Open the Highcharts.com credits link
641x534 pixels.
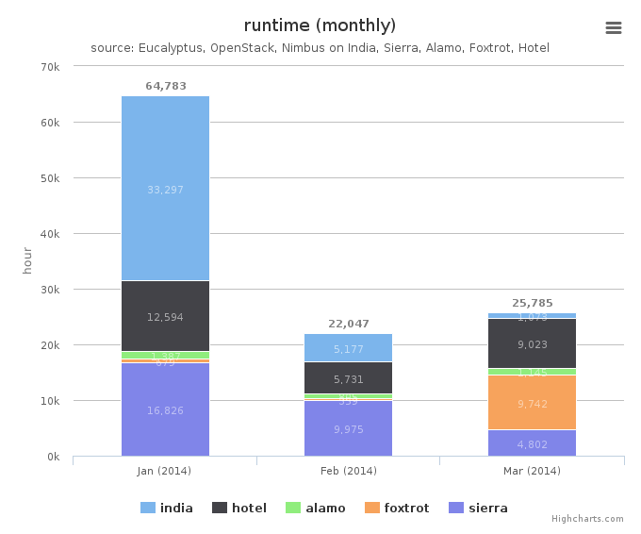(x=587, y=519)
